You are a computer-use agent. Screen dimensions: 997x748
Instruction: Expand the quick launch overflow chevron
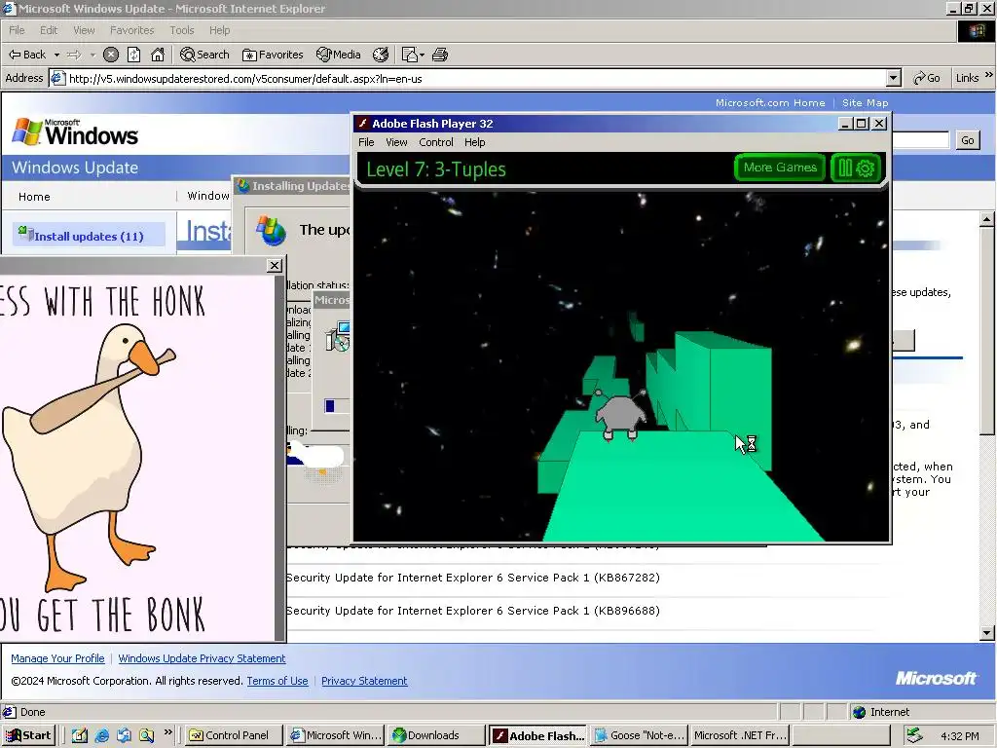click(x=167, y=732)
